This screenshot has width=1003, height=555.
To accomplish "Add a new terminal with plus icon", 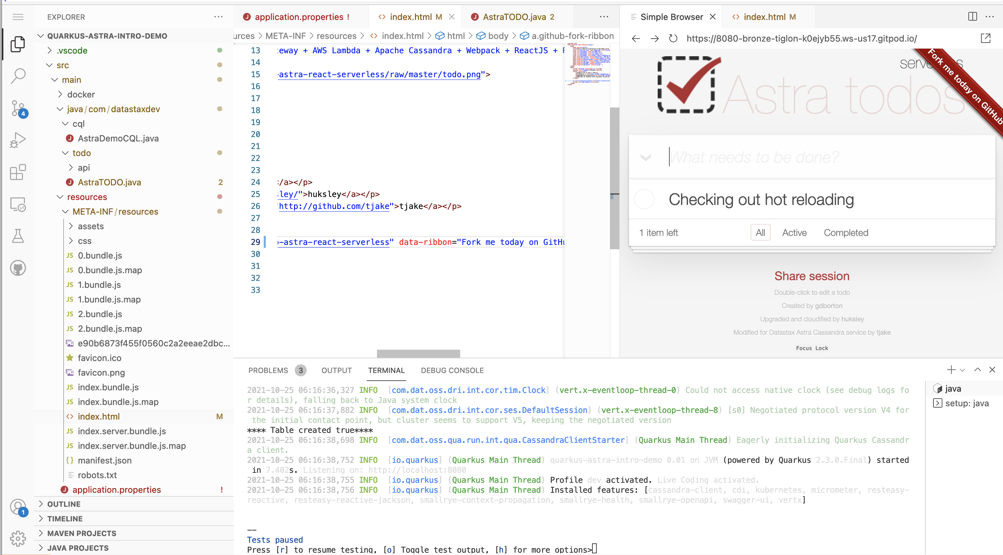I will point(951,370).
